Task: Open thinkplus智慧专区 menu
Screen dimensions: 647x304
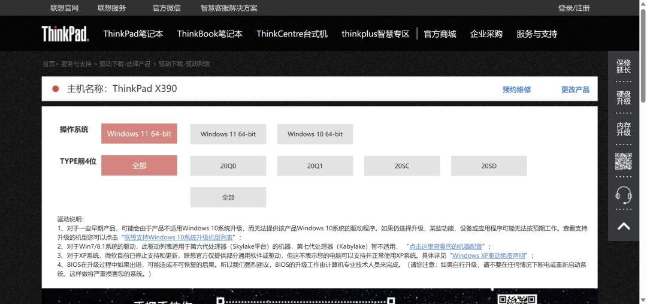Action: [x=376, y=34]
